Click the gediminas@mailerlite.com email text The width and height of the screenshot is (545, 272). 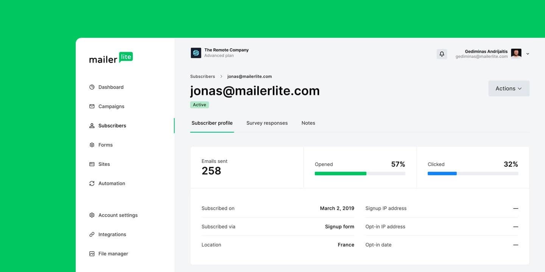[x=481, y=57]
